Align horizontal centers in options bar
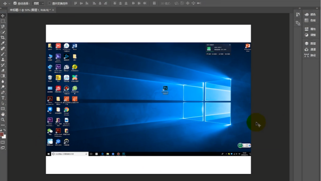 click(x=100, y=4)
